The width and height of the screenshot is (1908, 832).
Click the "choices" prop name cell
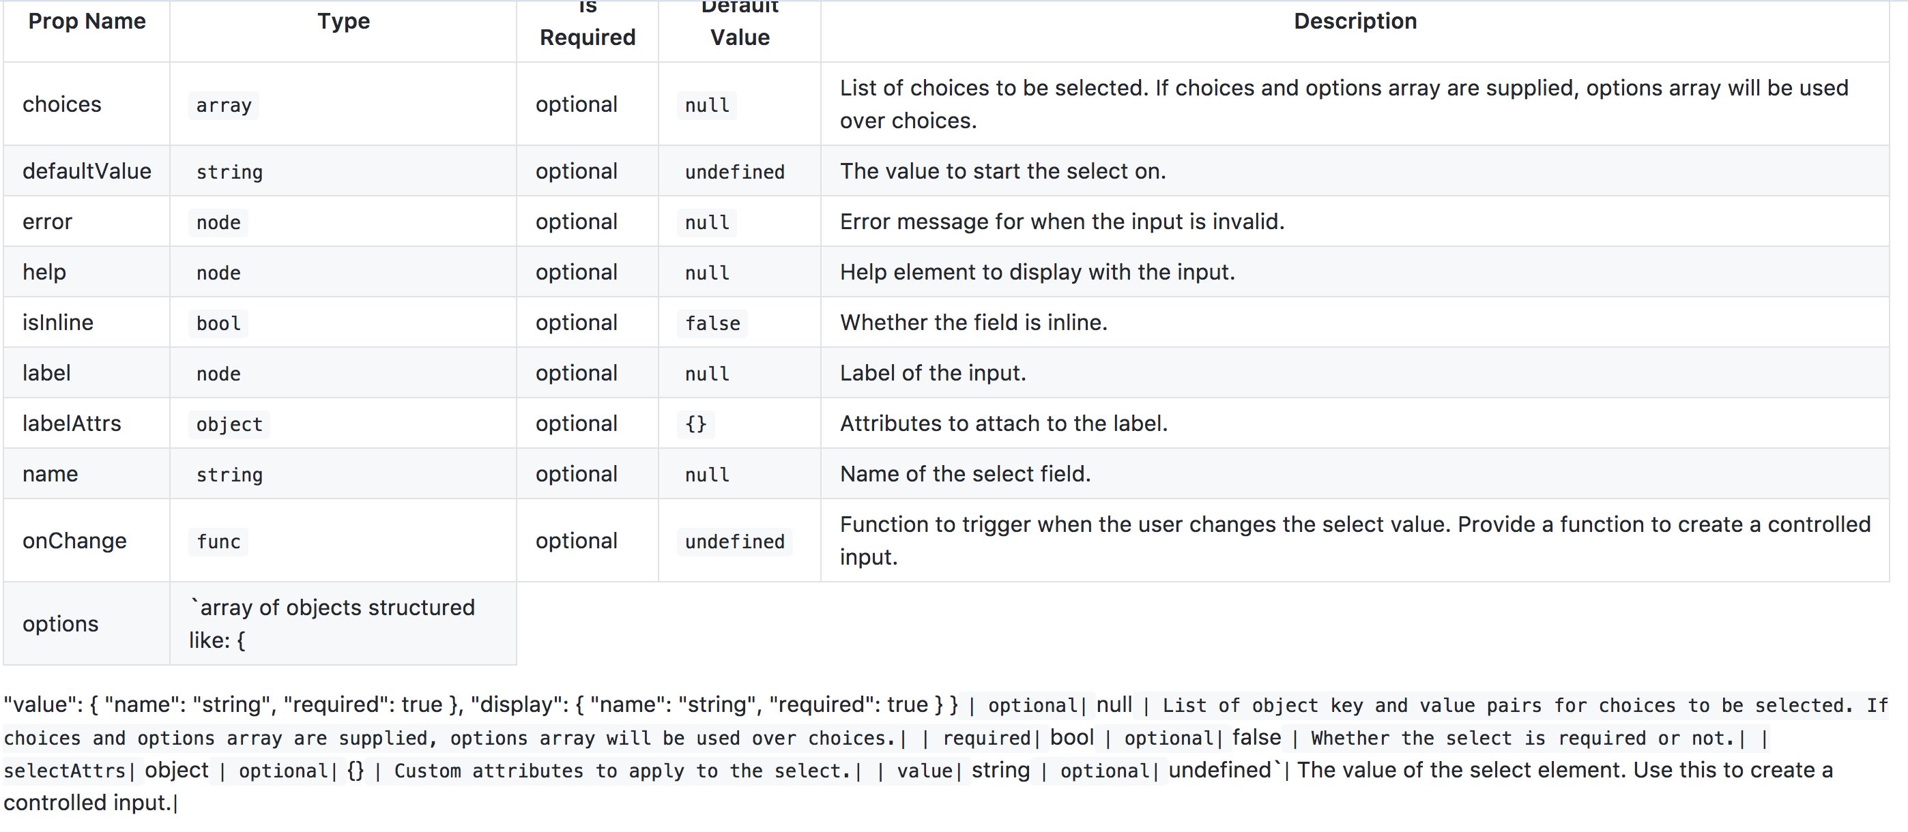click(61, 104)
